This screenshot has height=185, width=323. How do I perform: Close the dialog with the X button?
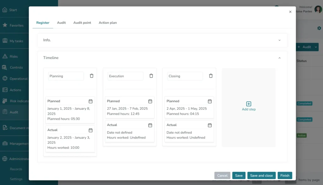(x=290, y=12)
